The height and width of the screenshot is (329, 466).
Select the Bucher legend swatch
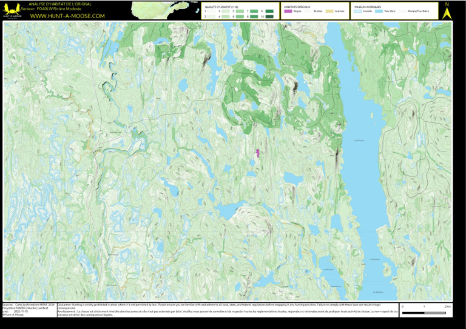(x=309, y=11)
